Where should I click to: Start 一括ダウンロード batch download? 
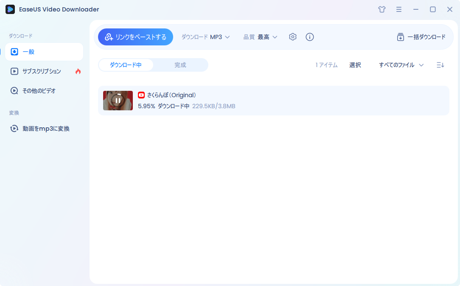pyautogui.click(x=421, y=37)
